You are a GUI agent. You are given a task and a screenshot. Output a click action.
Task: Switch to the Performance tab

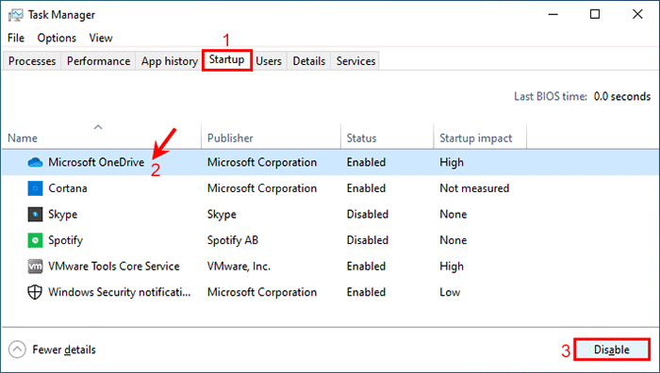click(98, 61)
